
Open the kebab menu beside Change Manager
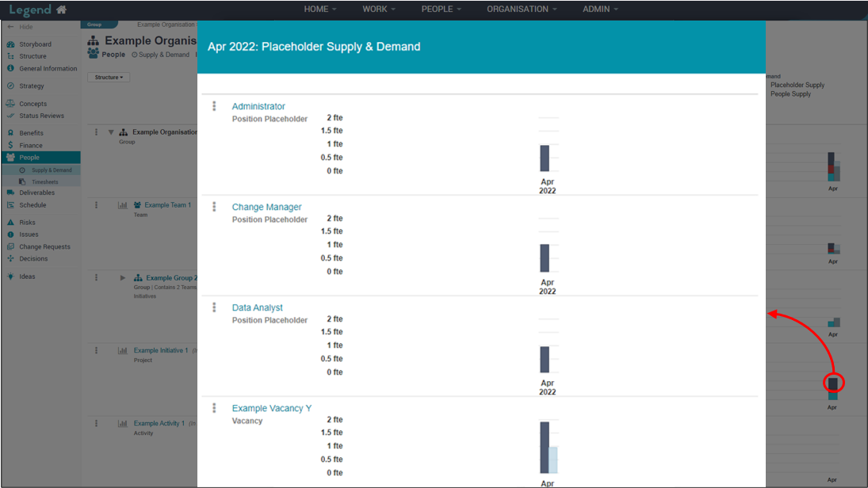214,207
